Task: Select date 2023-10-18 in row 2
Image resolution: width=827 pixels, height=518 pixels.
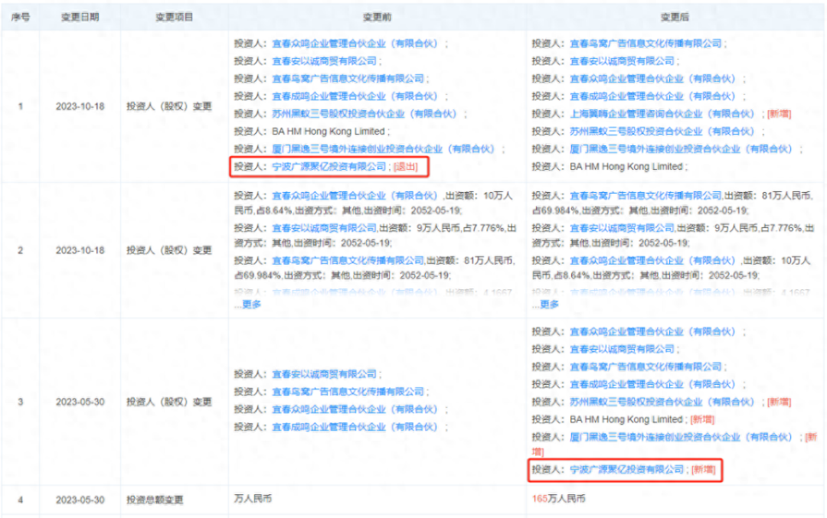Action: click(x=80, y=250)
